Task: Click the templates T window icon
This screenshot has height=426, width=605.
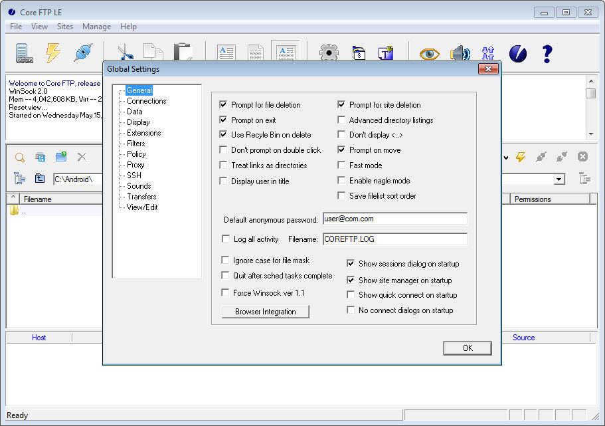Action: [x=386, y=53]
